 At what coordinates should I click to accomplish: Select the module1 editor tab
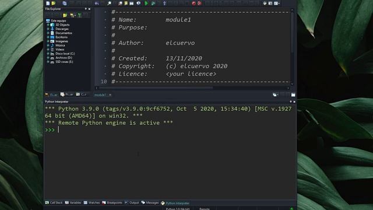click(100, 94)
